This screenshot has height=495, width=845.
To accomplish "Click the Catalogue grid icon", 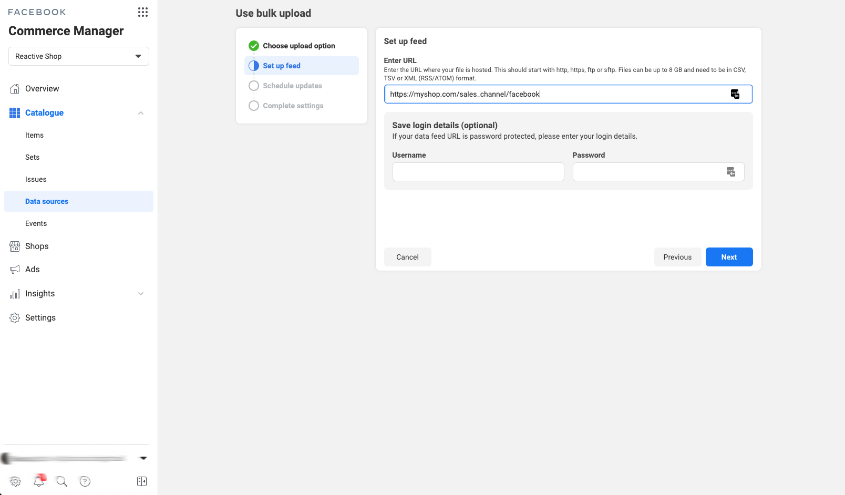I will pyautogui.click(x=15, y=113).
